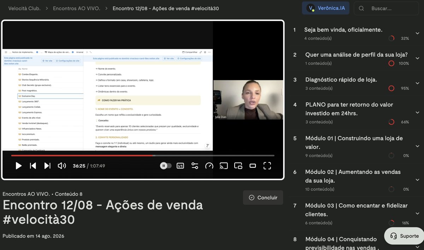Viewport: 424px width, 250px height.
Task: Cast the video to a device
Action: tap(224, 166)
